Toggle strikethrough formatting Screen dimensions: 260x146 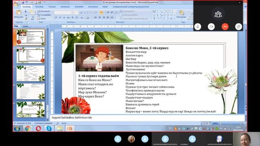pyautogui.click(x=68, y=17)
